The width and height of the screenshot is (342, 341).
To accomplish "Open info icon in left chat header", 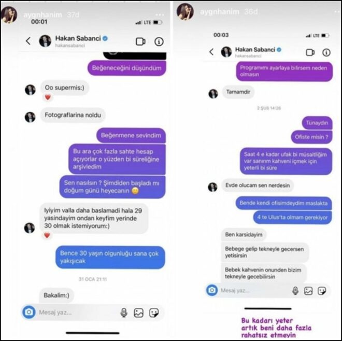I will [159, 41].
